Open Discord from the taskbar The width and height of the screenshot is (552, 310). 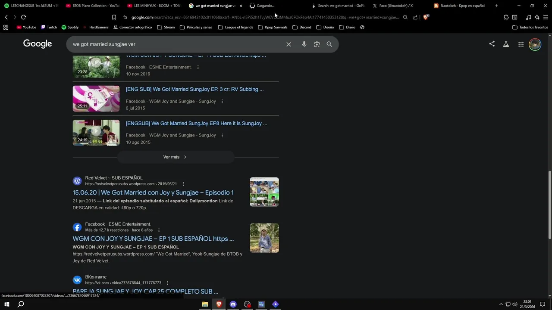point(233,304)
